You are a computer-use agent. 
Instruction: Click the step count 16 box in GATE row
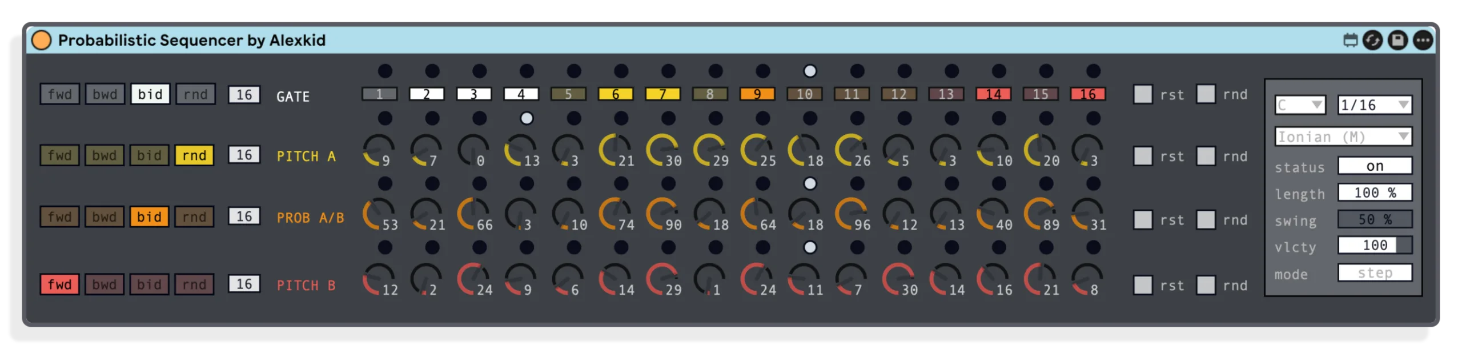(244, 94)
